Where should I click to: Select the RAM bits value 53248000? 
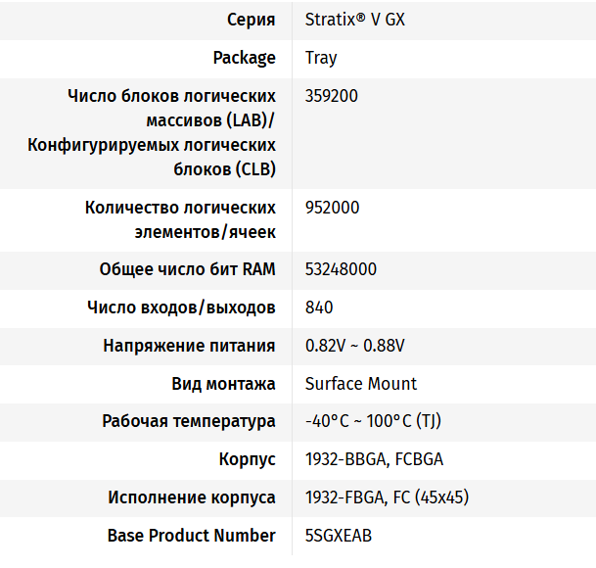click(341, 269)
